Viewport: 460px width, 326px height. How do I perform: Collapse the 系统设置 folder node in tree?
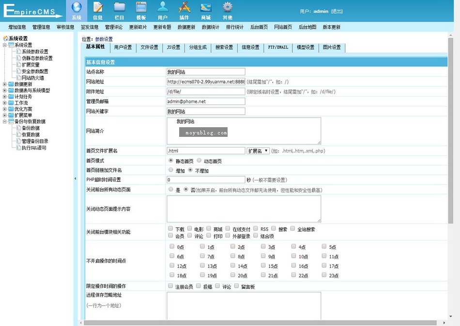(5, 45)
